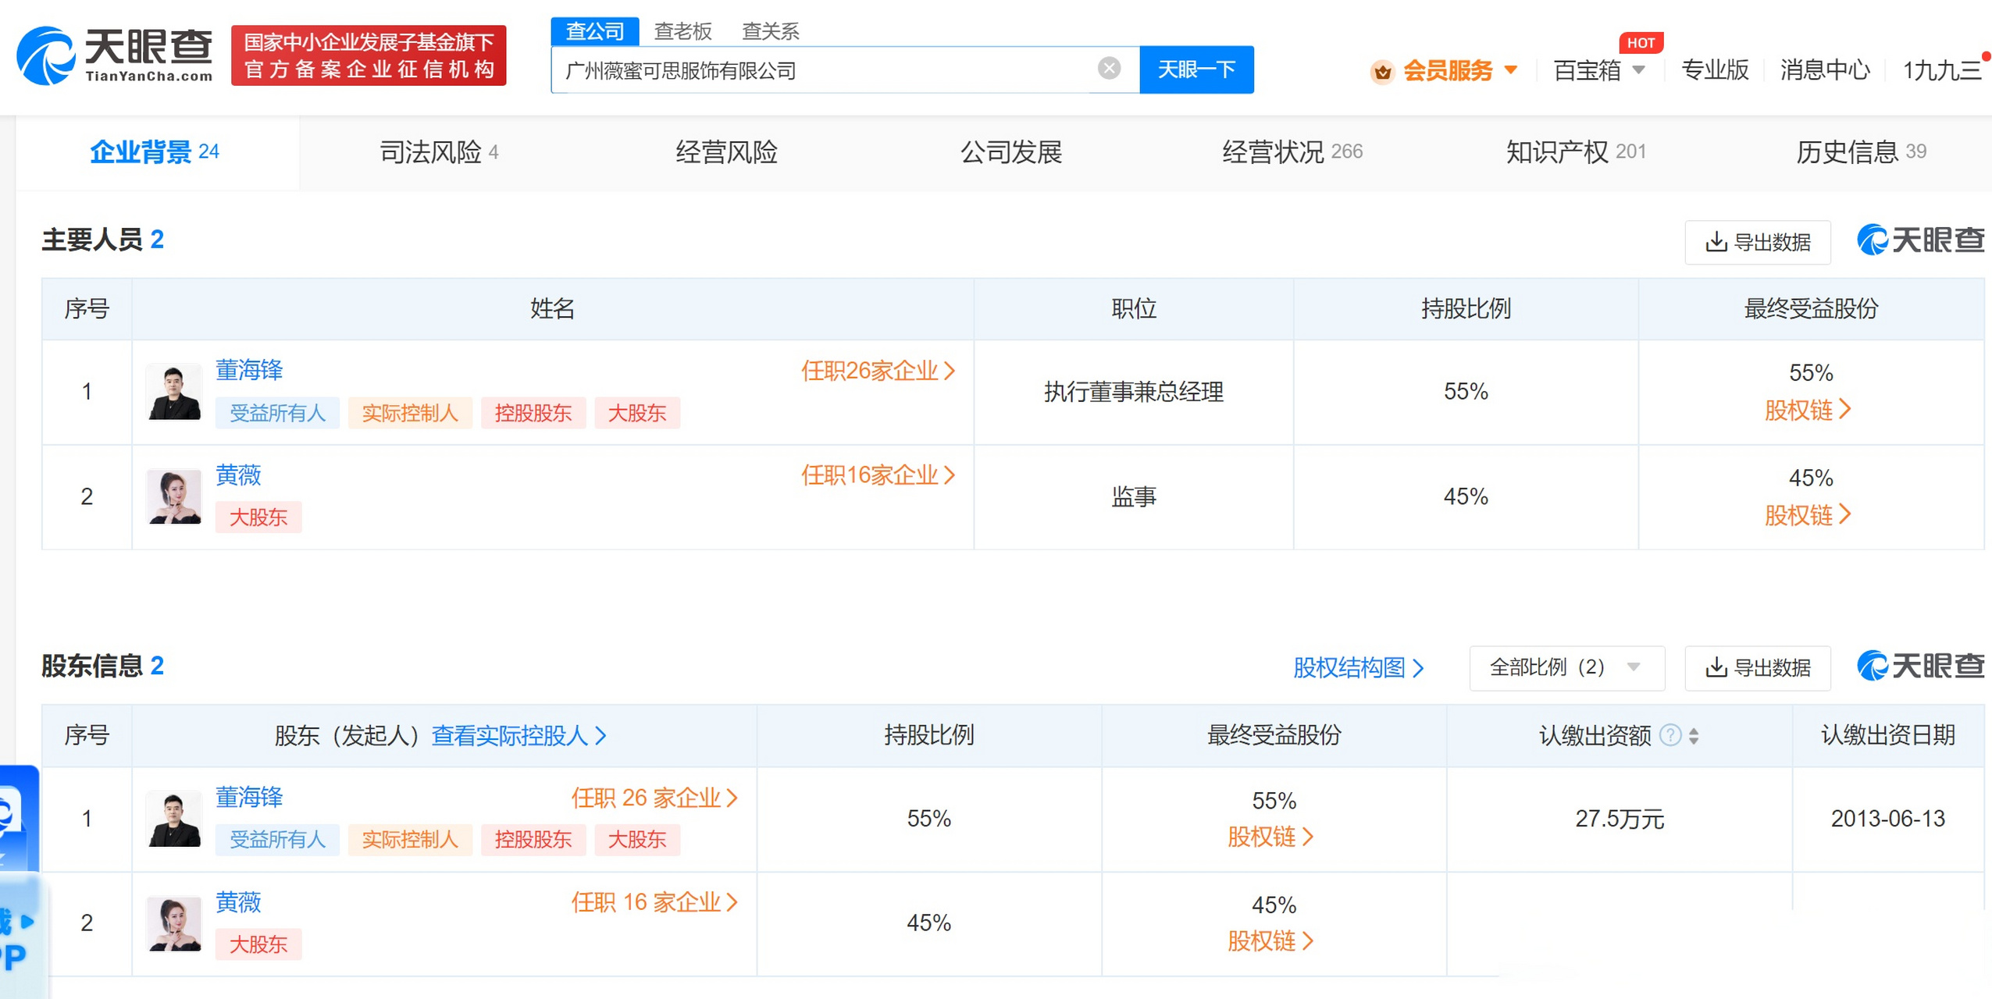The width and height of the screenshot is (1992, 999).
Task: Click the 大股东 tag under 黄薇 in 主要人员
Action: [x=258, y=517]
